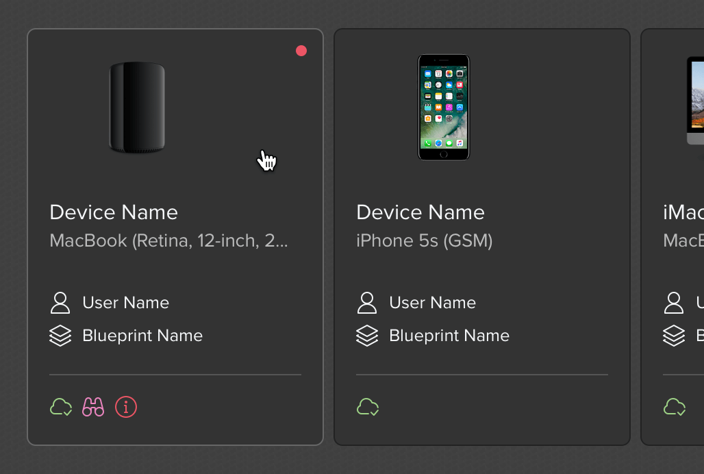Screen dimensions: 704x474
Task: Click the blueprint layers icon on the iPhone card
Action: pos(367,336)
